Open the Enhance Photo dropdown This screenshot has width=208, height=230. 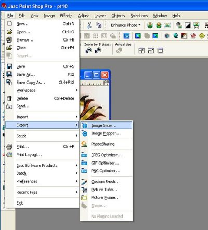click(x=126, y=25)
